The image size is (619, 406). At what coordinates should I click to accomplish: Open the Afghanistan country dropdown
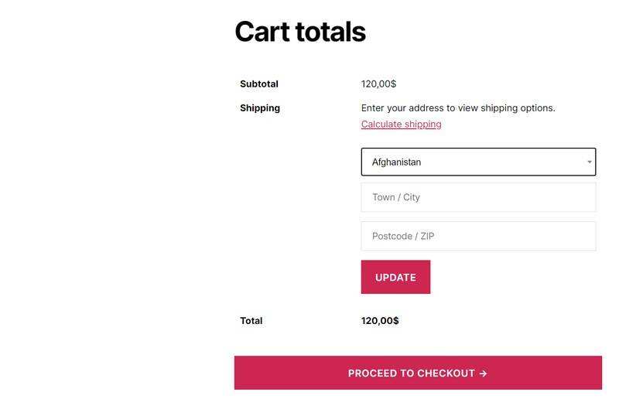pos(478,162)
